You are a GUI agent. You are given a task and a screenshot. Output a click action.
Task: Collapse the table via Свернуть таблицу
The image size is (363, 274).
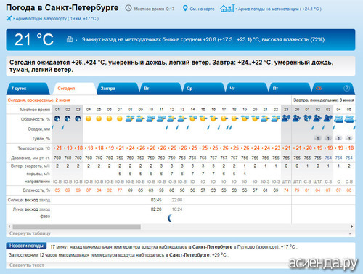tap(30, 233)
